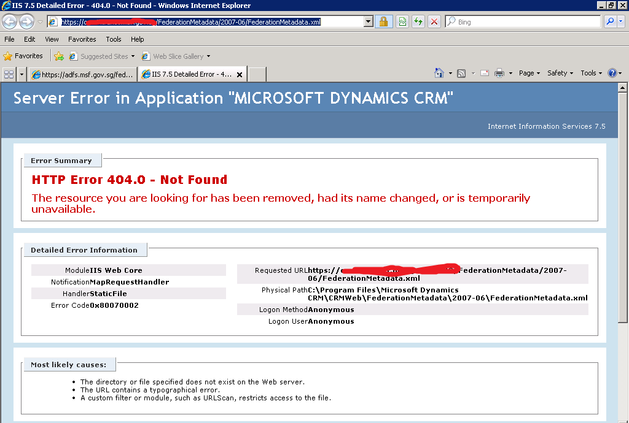629x423 pixels.
Task: Close the IIS 7.5 Detailed Error tab
Action: 240,74
